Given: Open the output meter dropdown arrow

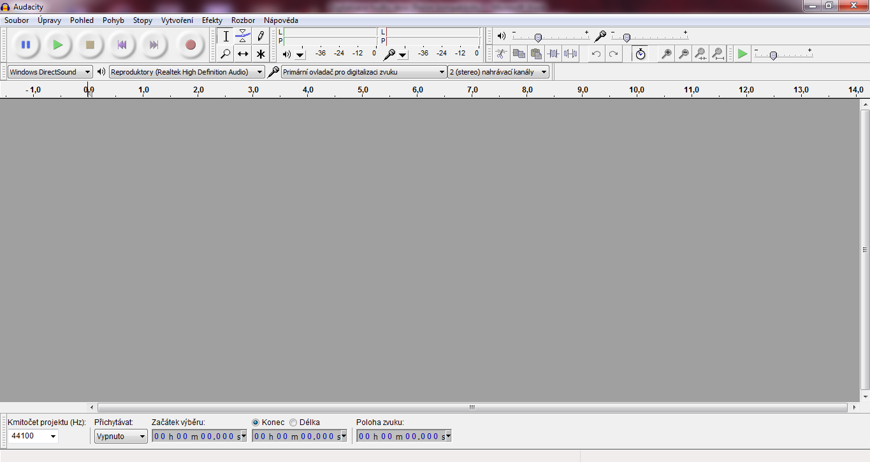Looking at the screenshot, I should tap(300, 55).
